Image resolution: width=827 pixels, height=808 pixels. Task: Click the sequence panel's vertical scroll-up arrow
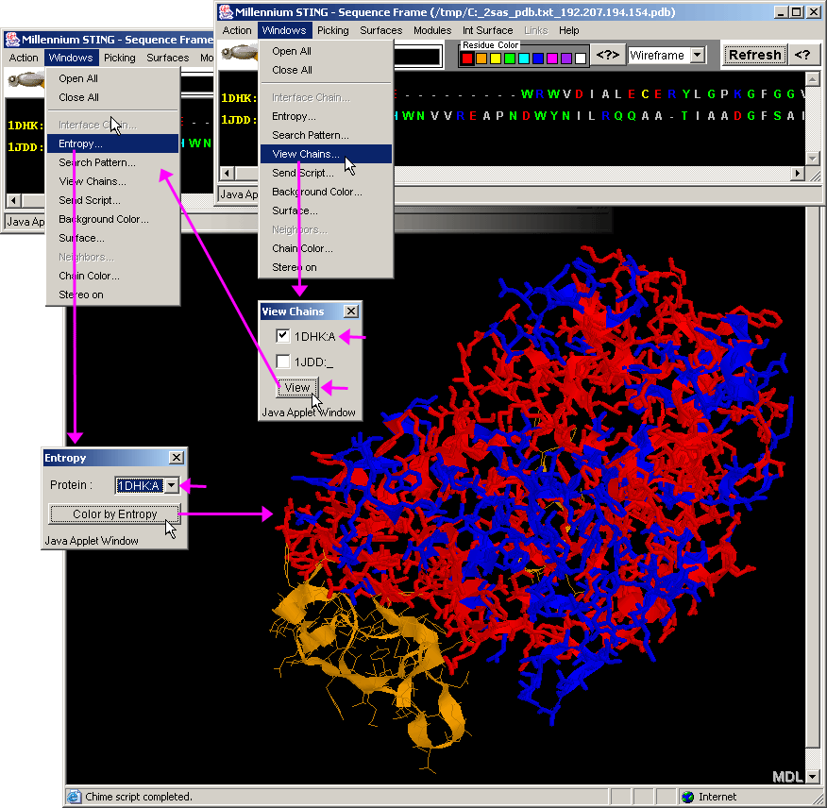813,79
